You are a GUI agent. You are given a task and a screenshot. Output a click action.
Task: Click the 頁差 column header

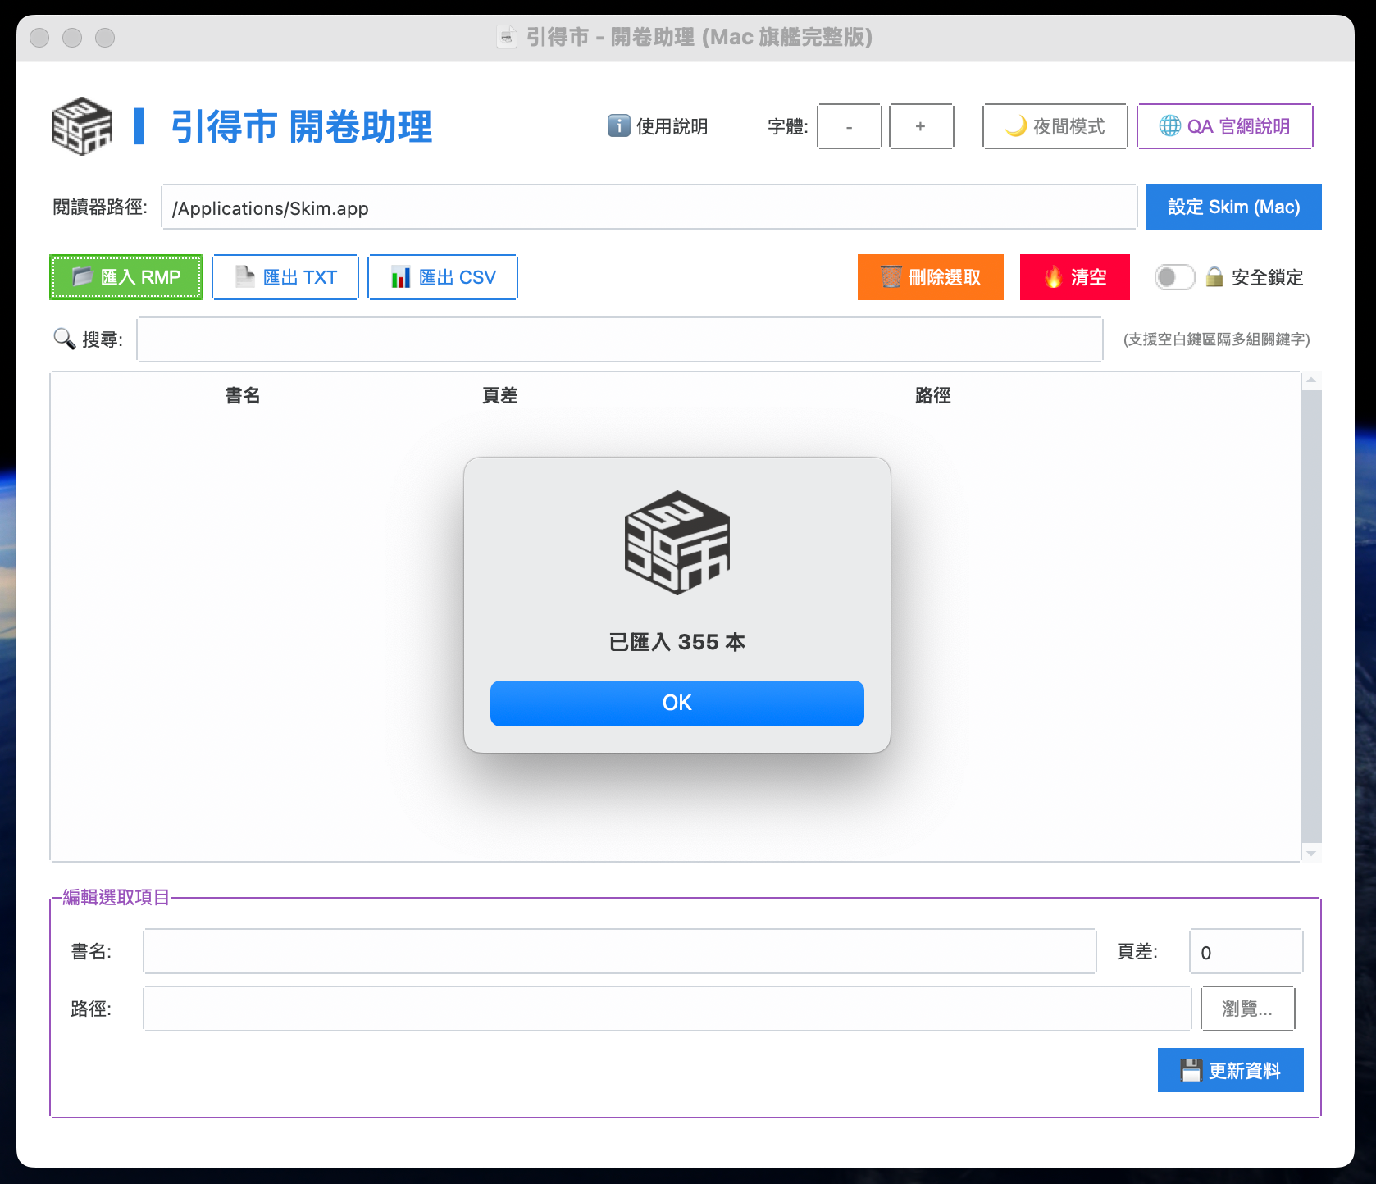click(499, 395)
